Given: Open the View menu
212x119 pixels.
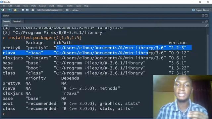Looking at the screenshot, I should click(26, 6).
